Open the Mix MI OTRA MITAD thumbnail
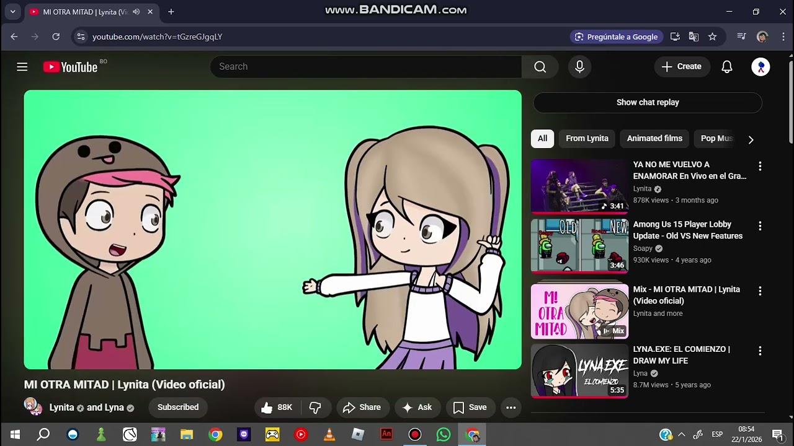This screenshot has height=446, width=794. tap(579, 311)
